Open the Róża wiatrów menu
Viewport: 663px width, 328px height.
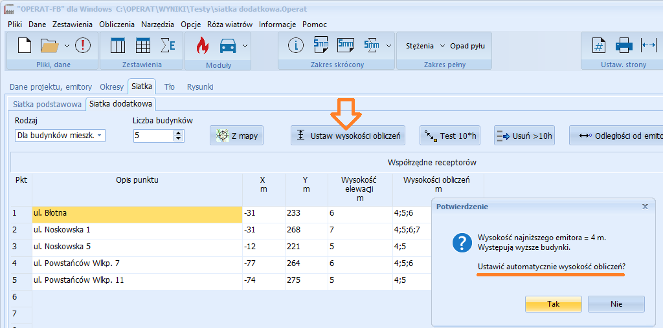(230, 25)
